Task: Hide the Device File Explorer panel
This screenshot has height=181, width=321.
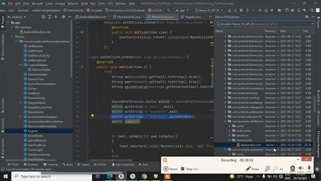Action: pyautogui.click(x=313, y=17)
